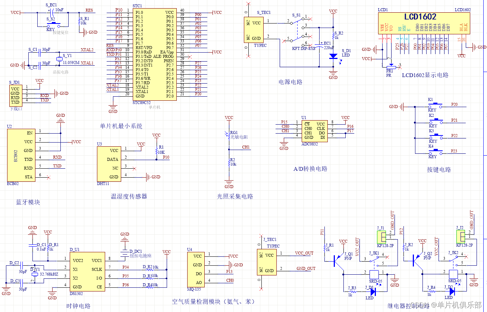Pick the D_Y1 32.768kHz crystal symbol
487x312 pixels.
[34, 274]
